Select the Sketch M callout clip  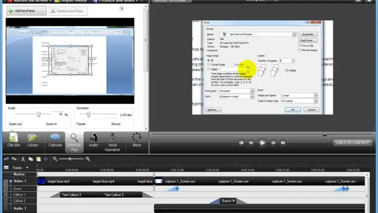coord(228,201)
